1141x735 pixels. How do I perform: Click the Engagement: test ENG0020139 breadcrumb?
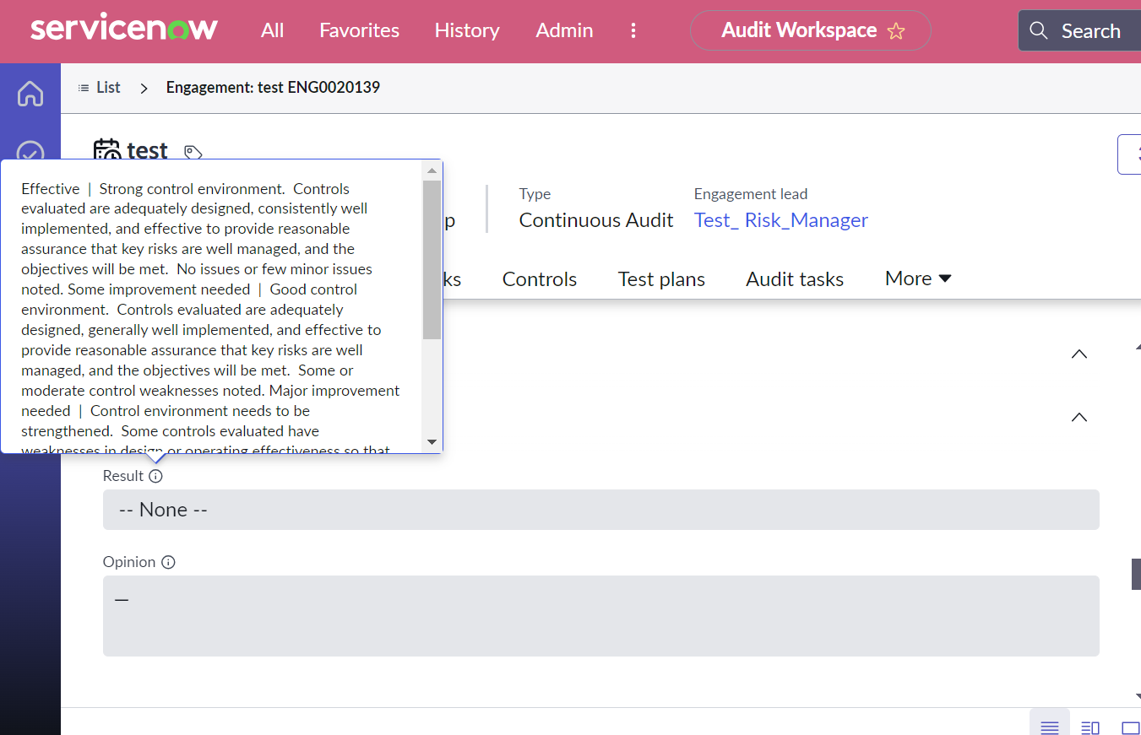(x=273, y=88)
